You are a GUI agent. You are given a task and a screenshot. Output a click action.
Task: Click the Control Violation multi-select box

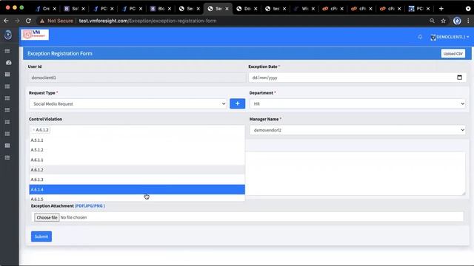pos(137,130)
